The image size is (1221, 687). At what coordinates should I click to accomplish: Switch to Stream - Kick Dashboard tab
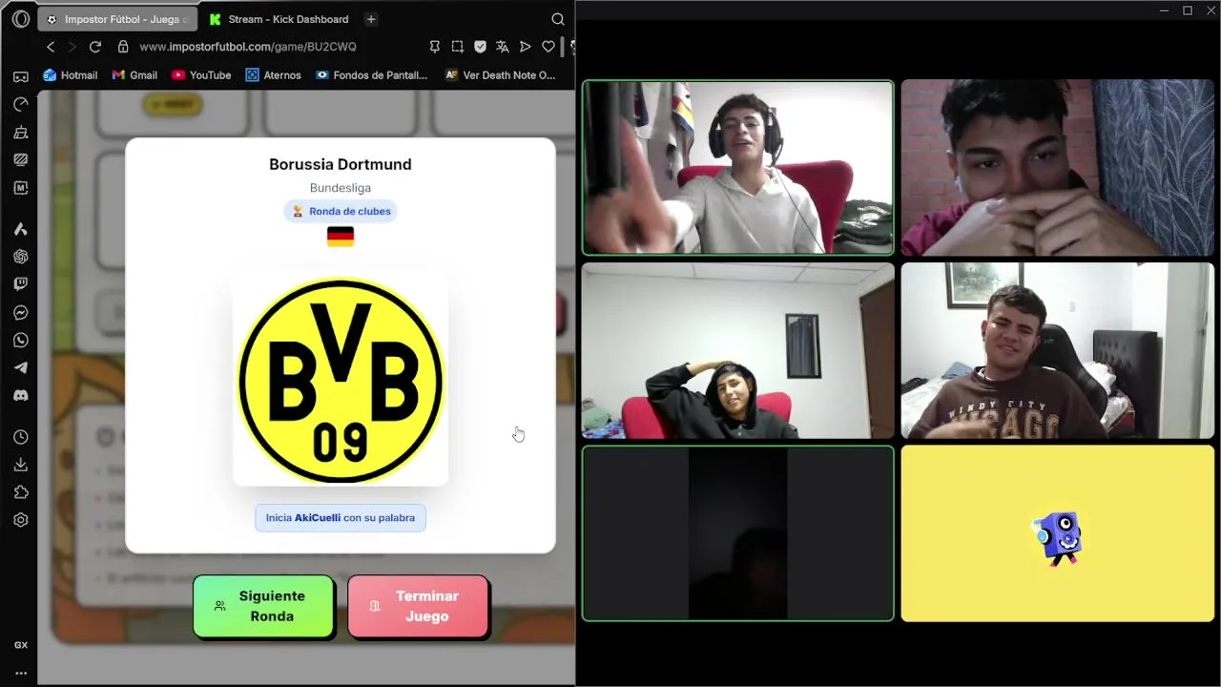pyautogui.click(x=278, y=19)
